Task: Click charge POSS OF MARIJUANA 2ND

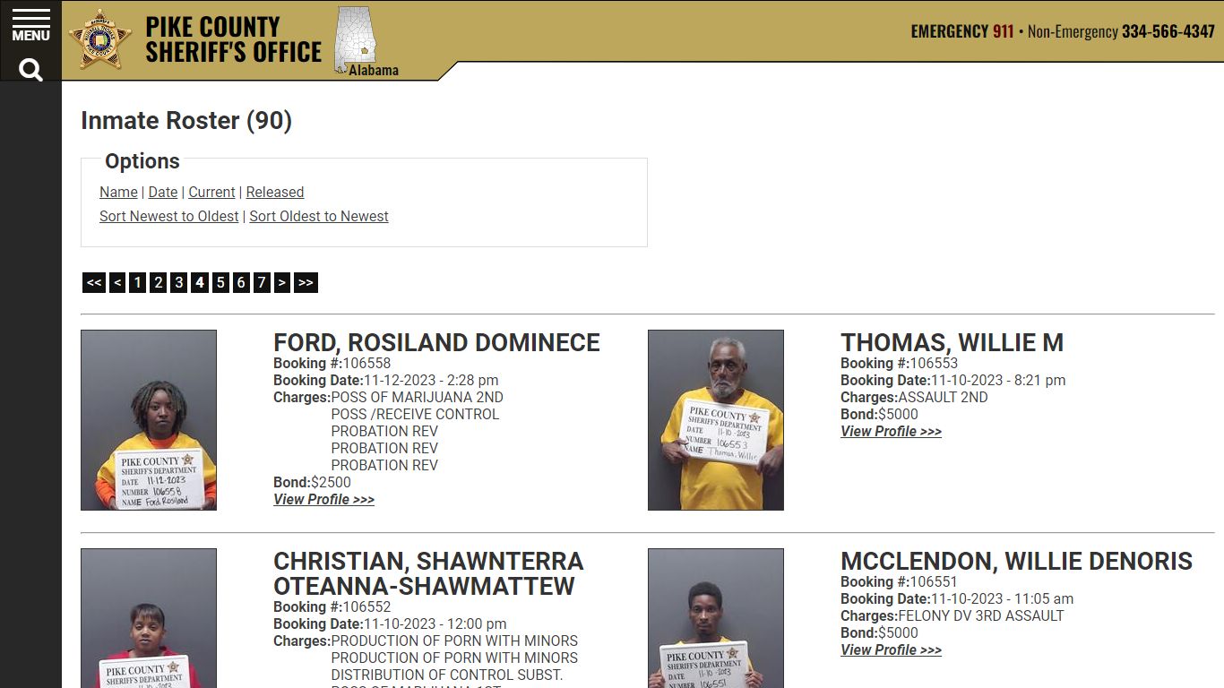Action: click(x=418, y=397)
